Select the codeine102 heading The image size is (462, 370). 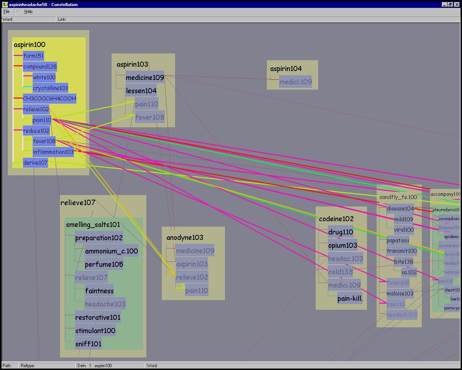336,219
